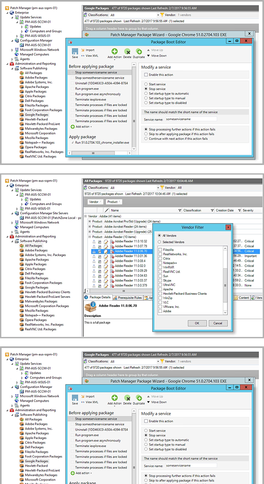264x484 pixels.
Task: Select 'PM-AUS-SCCM-01 [PatchZone Local' tree node
Action: (x=53, y=218)
